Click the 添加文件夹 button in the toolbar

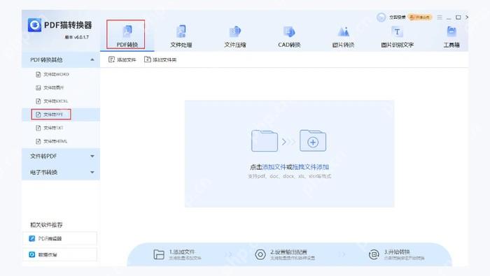(x=160, y=59)
